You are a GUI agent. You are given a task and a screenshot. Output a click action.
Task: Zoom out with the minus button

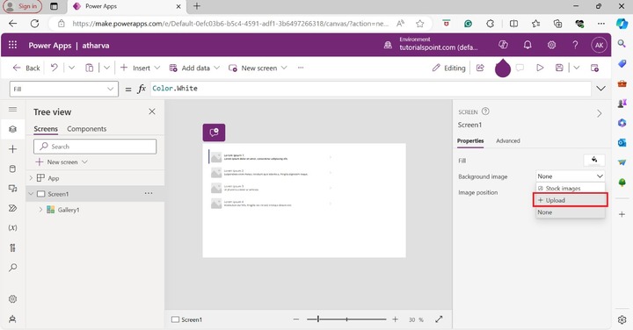tap(296, 319)
